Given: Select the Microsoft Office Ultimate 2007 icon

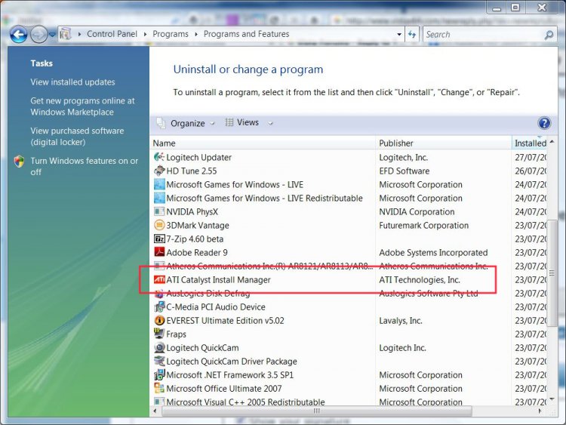Looking at the screenshot, I should click(159, 388).
